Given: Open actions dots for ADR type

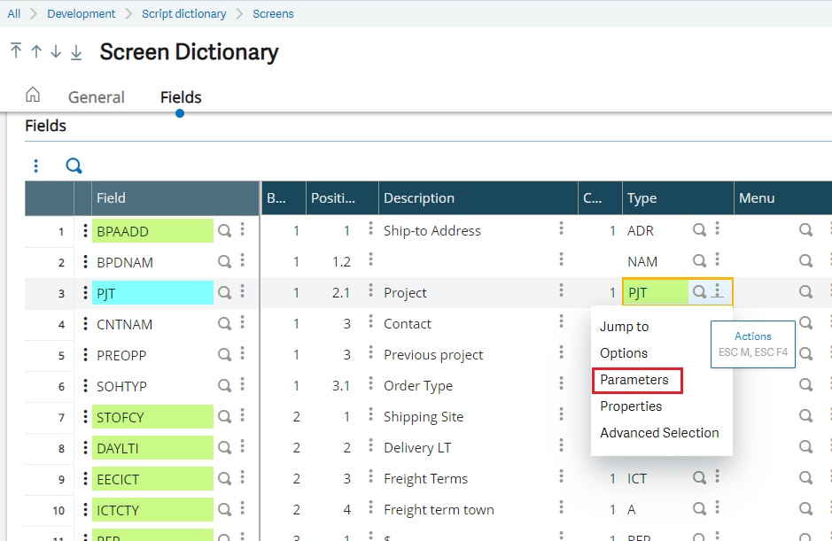Looking at the screenshot, I should click(718, 228).
